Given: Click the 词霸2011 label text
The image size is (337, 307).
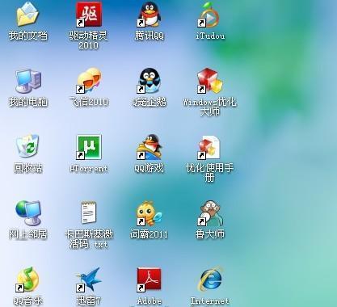Looking at the screenshot, I should pyautogui.click(x=149, y=234).
